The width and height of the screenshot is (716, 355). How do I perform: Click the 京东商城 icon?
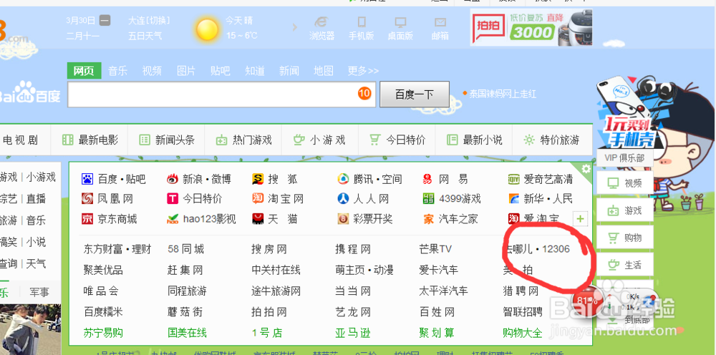[87, 219]
